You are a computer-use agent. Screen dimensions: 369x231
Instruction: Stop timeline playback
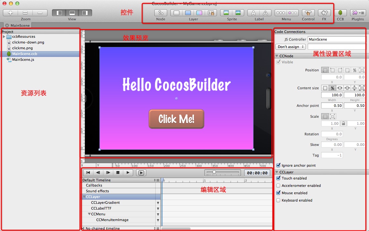pos(118,173)
